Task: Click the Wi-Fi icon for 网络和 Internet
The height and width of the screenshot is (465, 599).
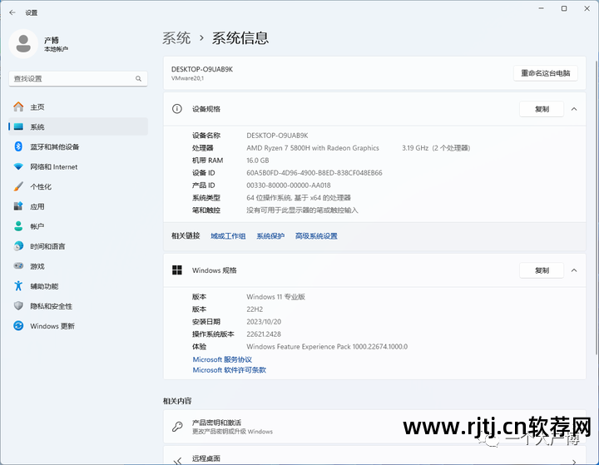Action: click(x=18, y=166)
